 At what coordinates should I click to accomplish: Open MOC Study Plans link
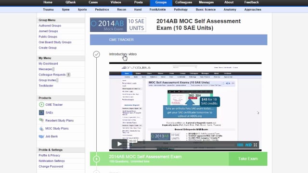(57, 129)
